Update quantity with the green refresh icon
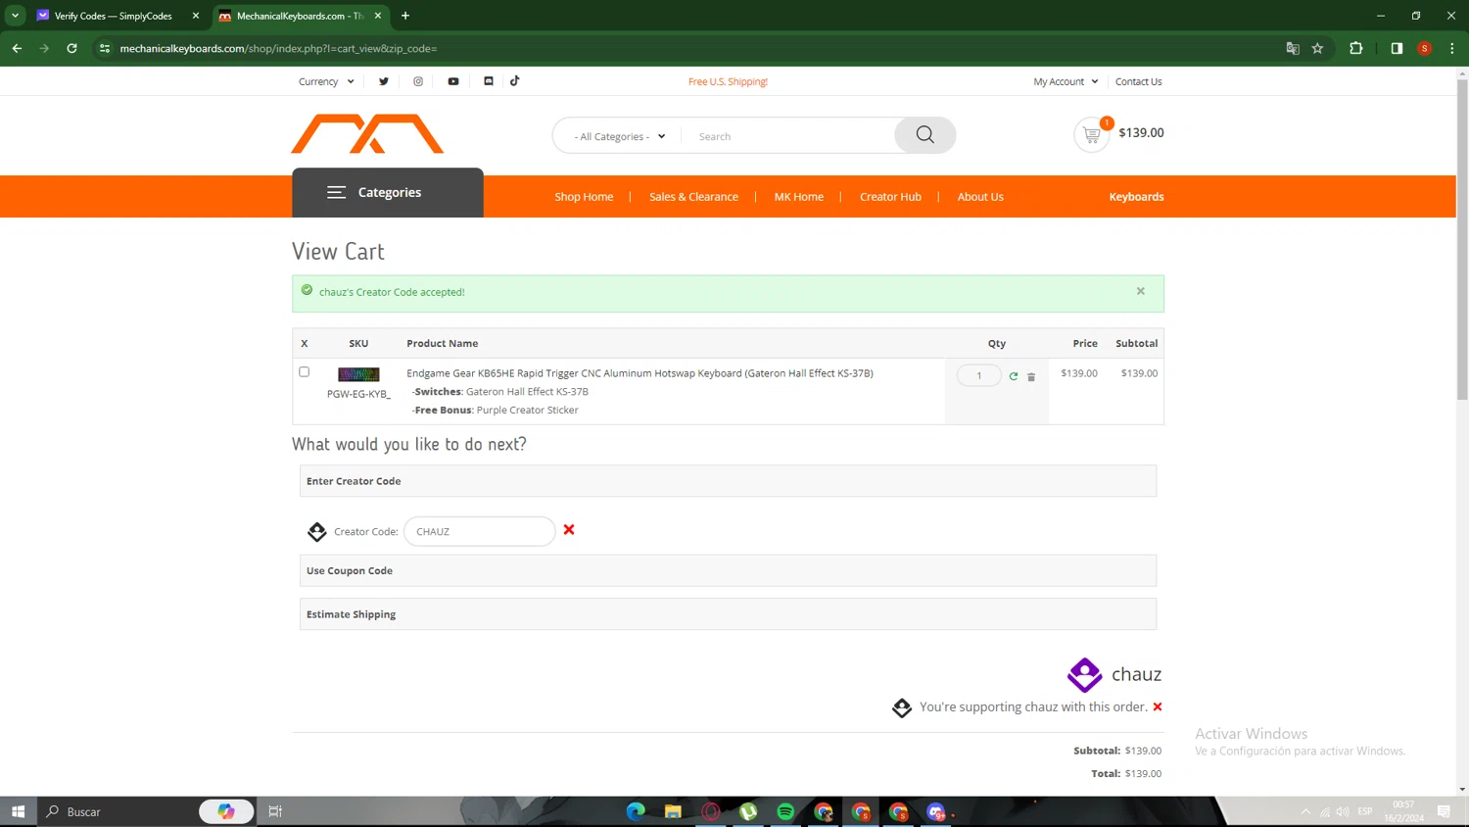The image size is (1469, 827). click(x=1014, y=376)
